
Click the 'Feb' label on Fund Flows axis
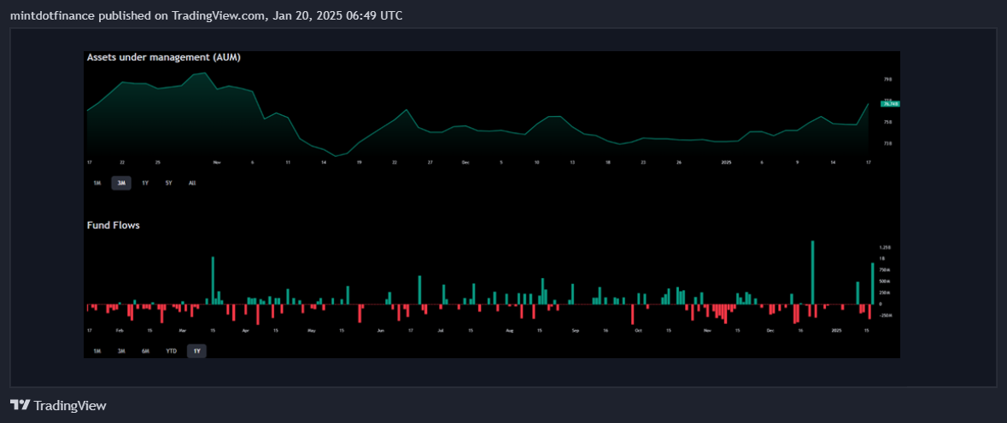tap(120, 331)
